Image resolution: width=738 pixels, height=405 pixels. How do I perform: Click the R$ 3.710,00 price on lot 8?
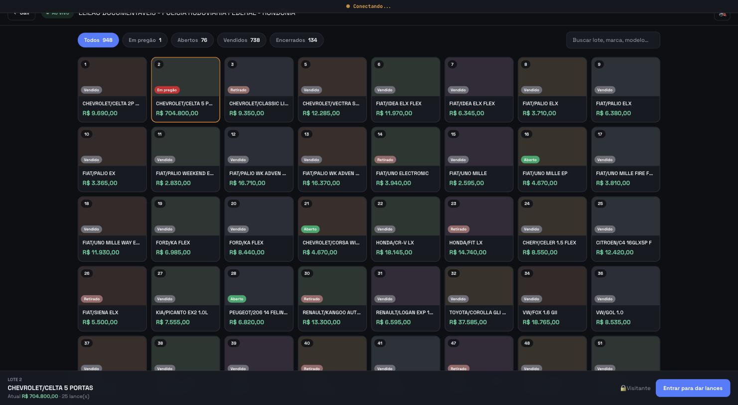click(540, 113)
